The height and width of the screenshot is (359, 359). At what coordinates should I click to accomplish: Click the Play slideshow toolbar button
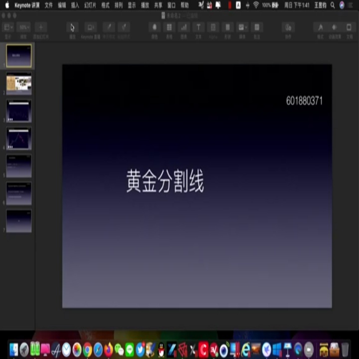pos(72,27)
